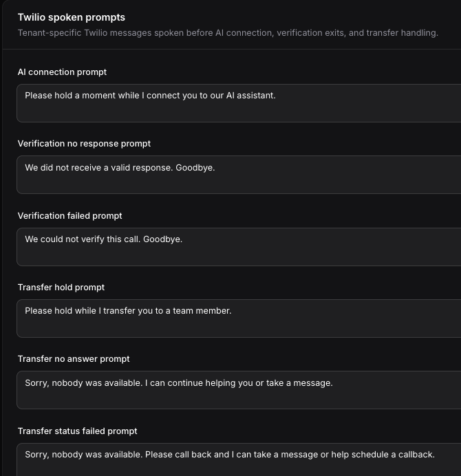The image size is (461, 476).
Task: Click into the Transfer no answer prompt field
Action: click(239, 390)
